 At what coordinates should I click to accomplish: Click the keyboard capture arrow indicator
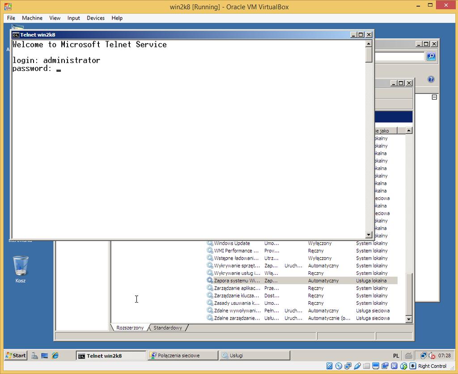413,366
